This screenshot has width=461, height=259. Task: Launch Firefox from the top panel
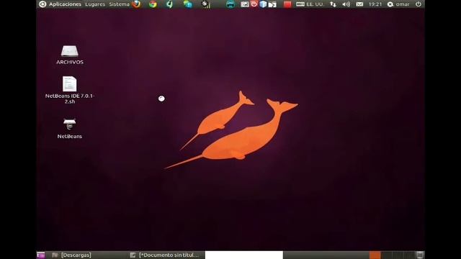(136, 4)
